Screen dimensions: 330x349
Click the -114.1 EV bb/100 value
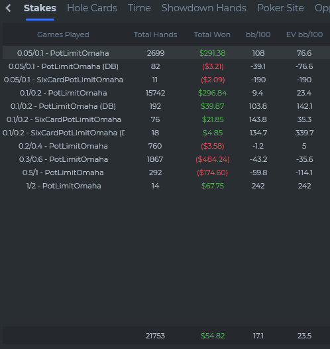pyautogui.click(x=304, y=173)
